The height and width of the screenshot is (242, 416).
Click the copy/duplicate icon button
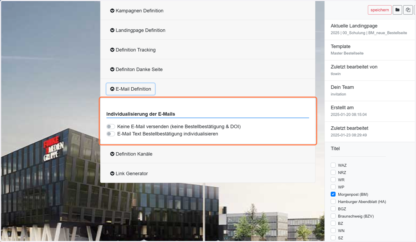[x=408, y=10]
